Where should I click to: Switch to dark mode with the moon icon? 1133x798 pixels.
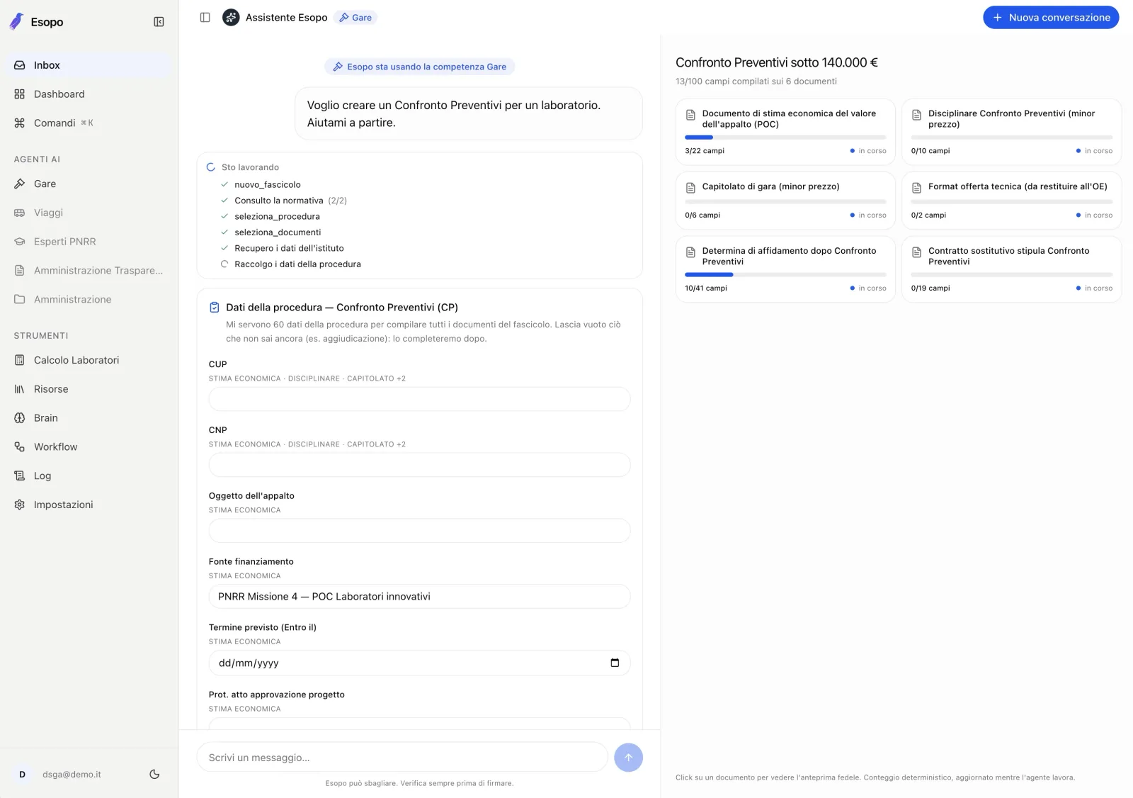pos(154,774)
